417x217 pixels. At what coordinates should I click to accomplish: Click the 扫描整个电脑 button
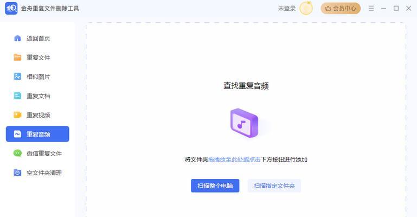[215, 186]
